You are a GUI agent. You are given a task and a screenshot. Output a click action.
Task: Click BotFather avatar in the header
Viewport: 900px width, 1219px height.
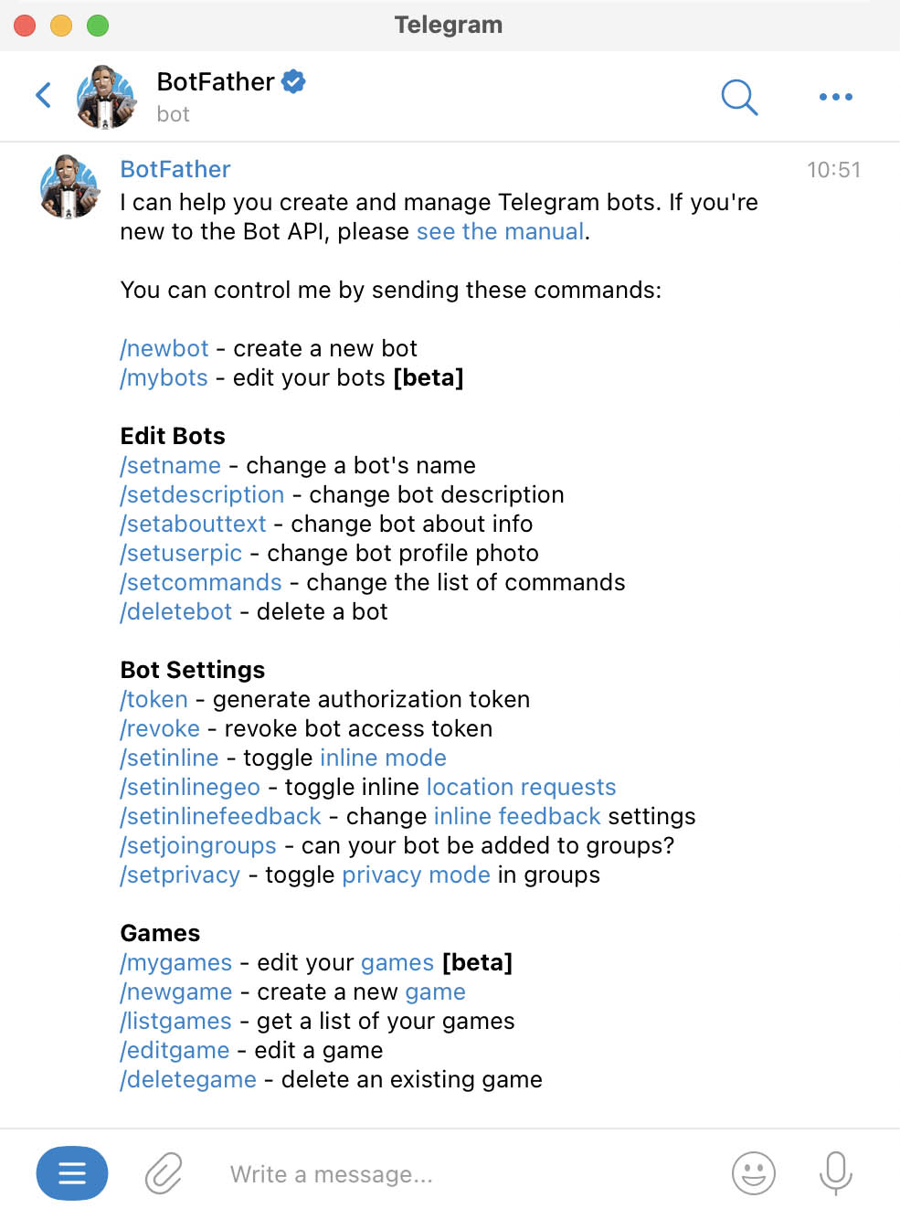[x=106, y=96]
